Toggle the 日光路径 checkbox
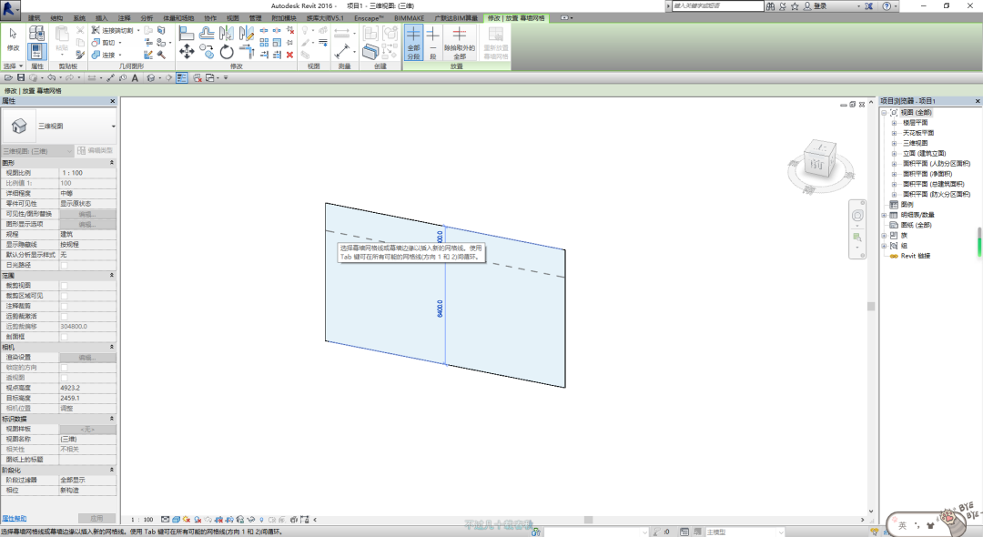This screenshot has height=537, width=983. coord(64,265)
